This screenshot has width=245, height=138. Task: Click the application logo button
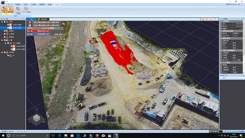pyautogui.click(x=3, y=2)
